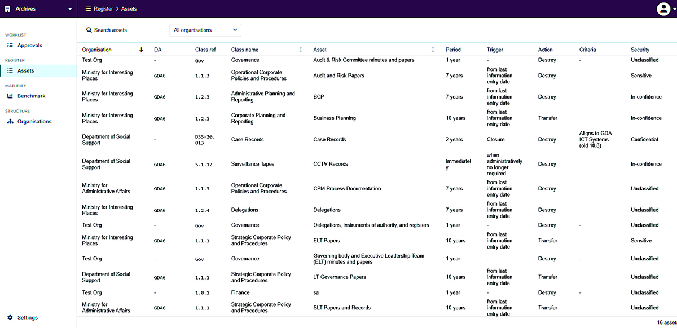
Task: Open the Archives dropdown arrow
Action: pos(70,9)
